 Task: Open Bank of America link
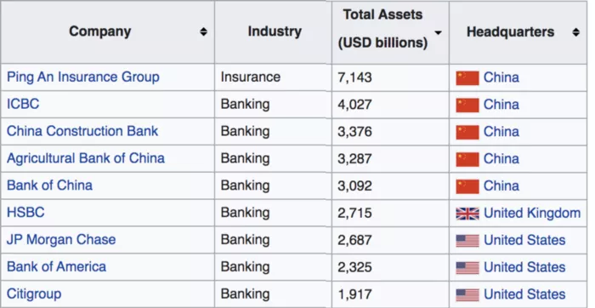click(x=57, y=266)
